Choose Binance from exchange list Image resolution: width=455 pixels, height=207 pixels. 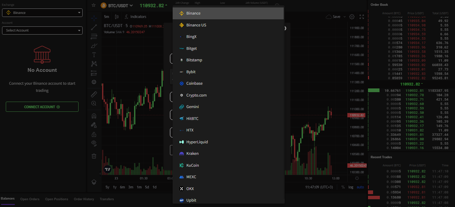click(x=228, y=13)
